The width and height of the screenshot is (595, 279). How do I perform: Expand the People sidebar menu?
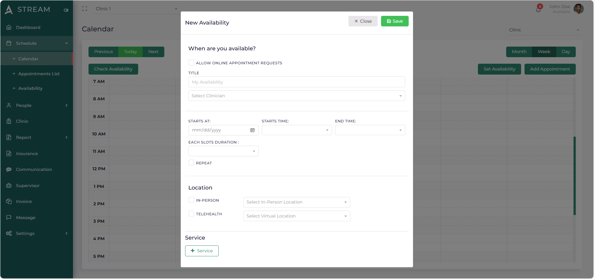(x=37, y=105)
